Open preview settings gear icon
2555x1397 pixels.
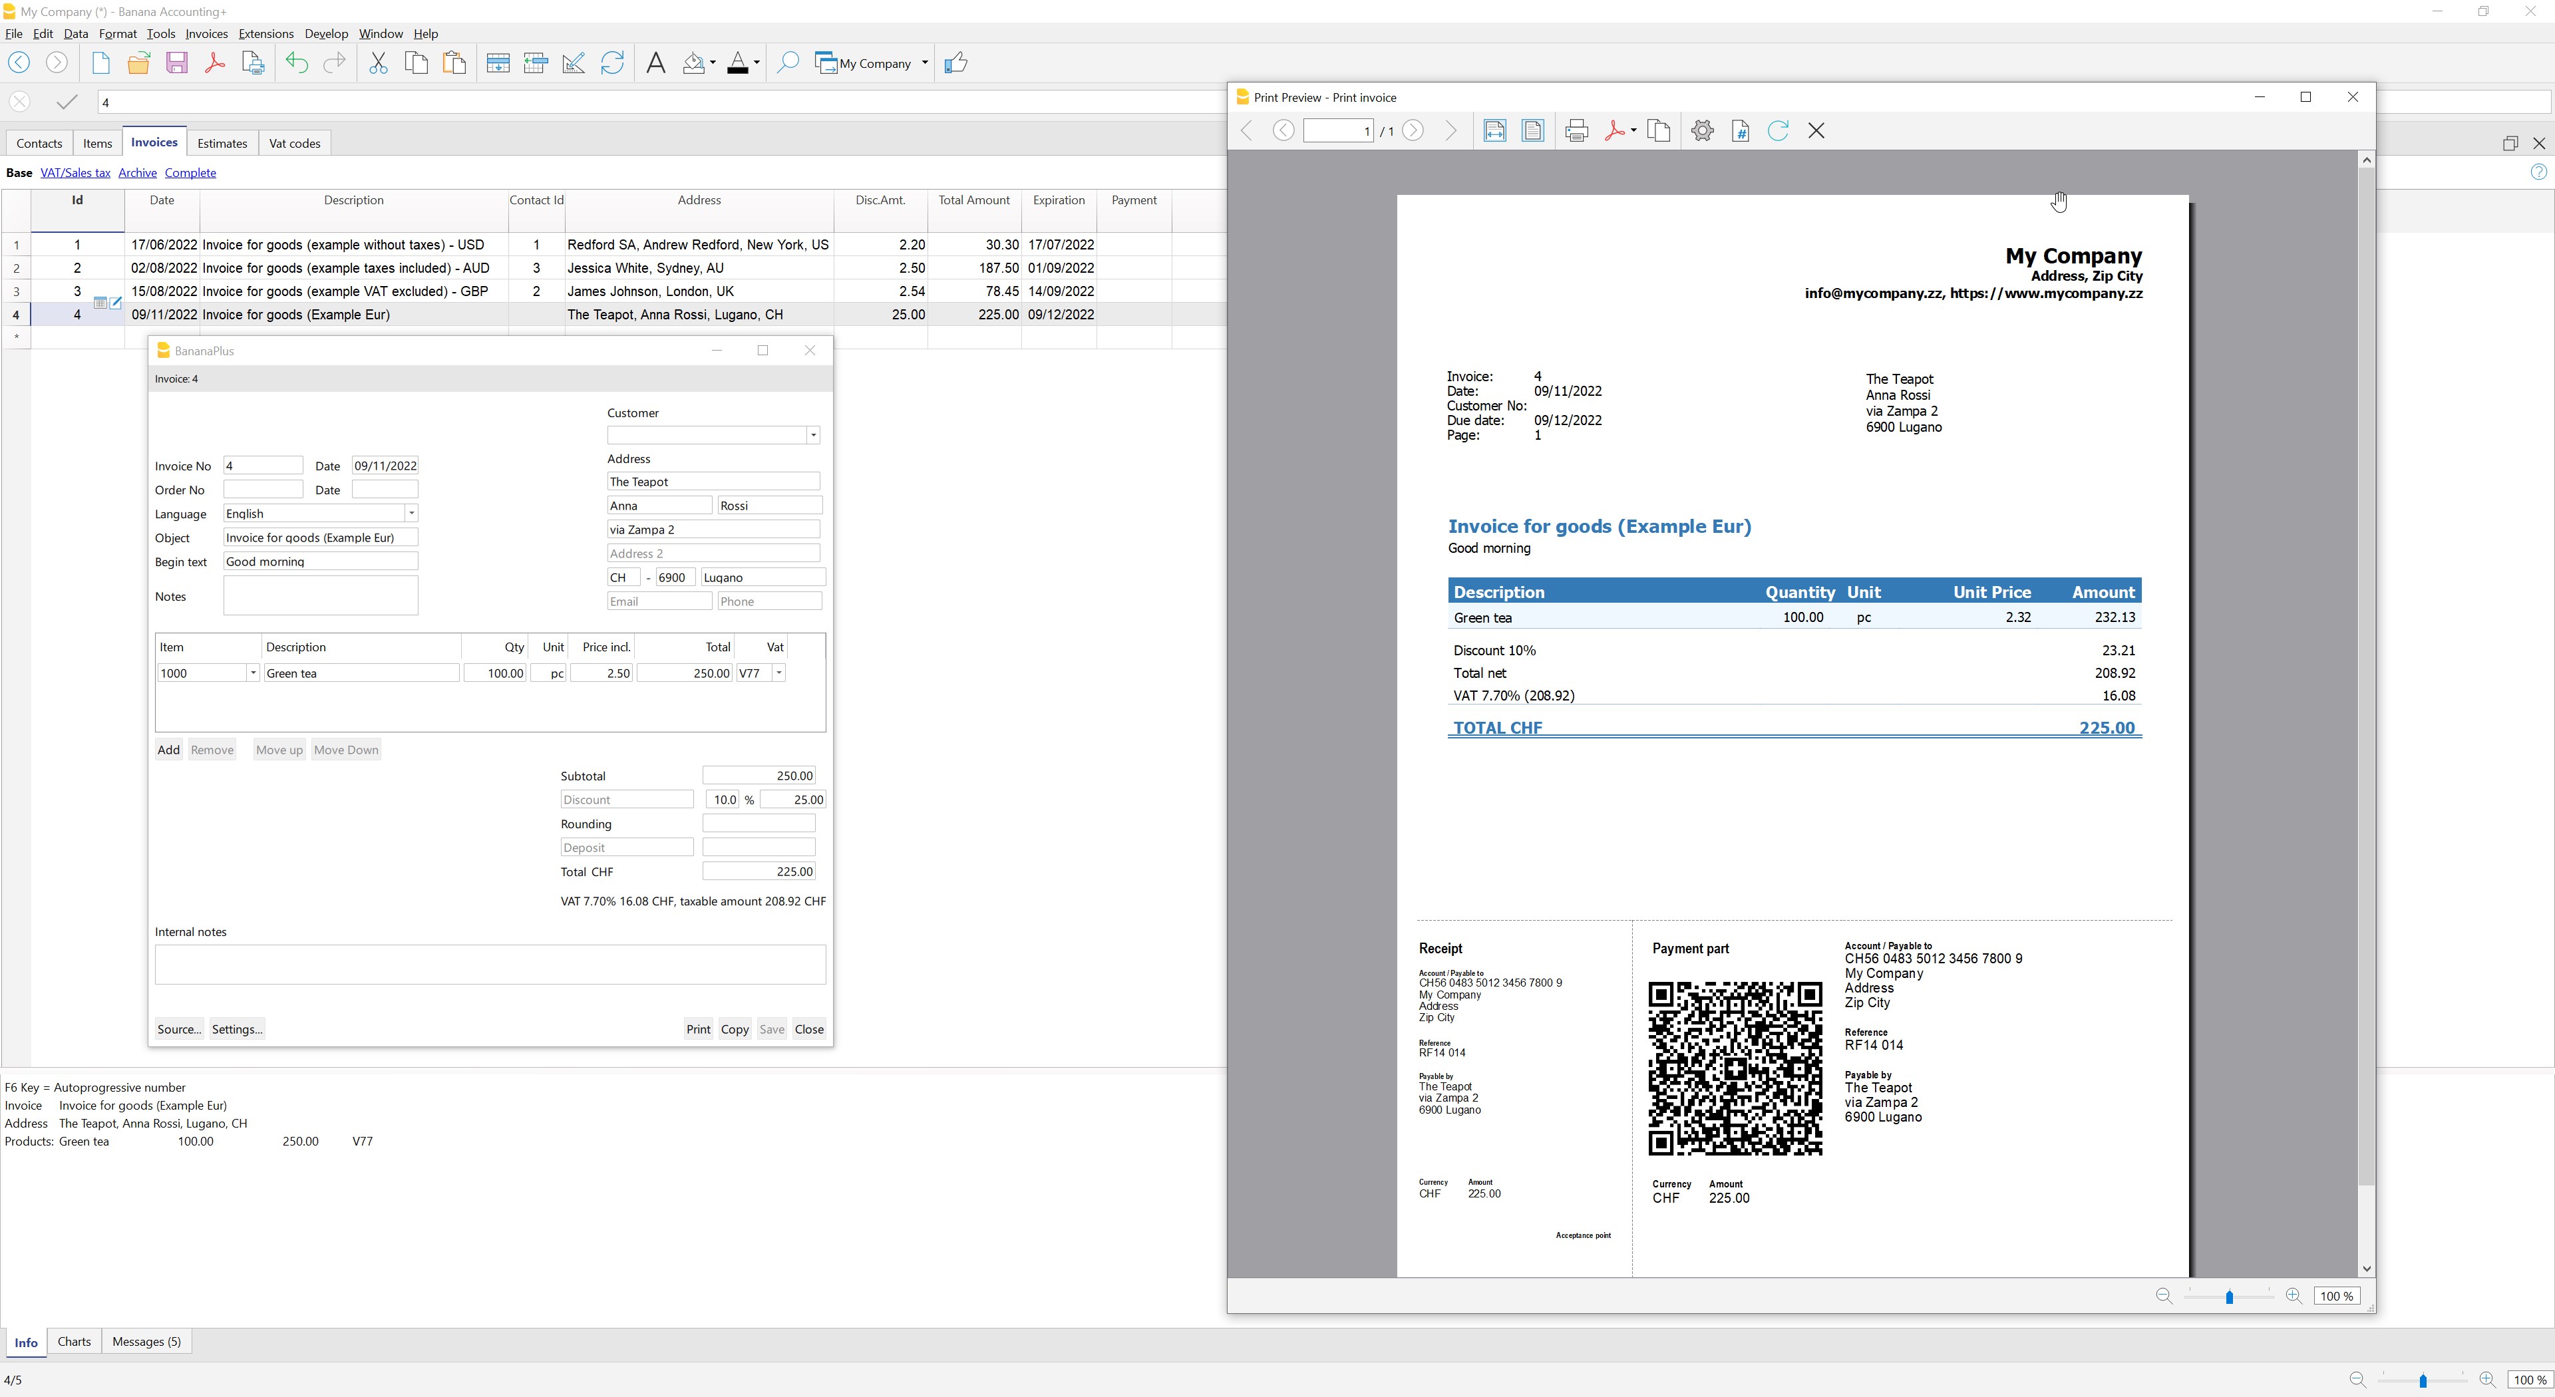point(1702,131)
